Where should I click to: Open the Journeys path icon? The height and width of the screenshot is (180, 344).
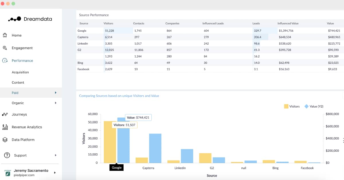click(5, 114)
